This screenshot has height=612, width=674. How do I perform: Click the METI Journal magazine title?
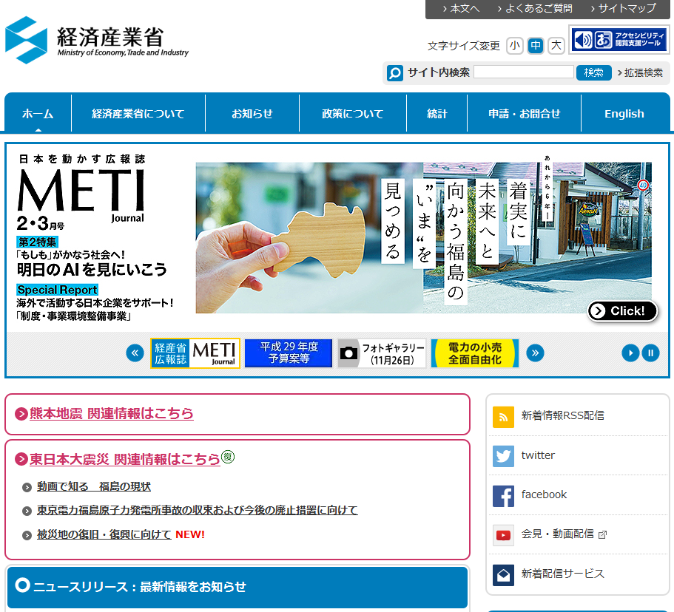pos(81,194)
